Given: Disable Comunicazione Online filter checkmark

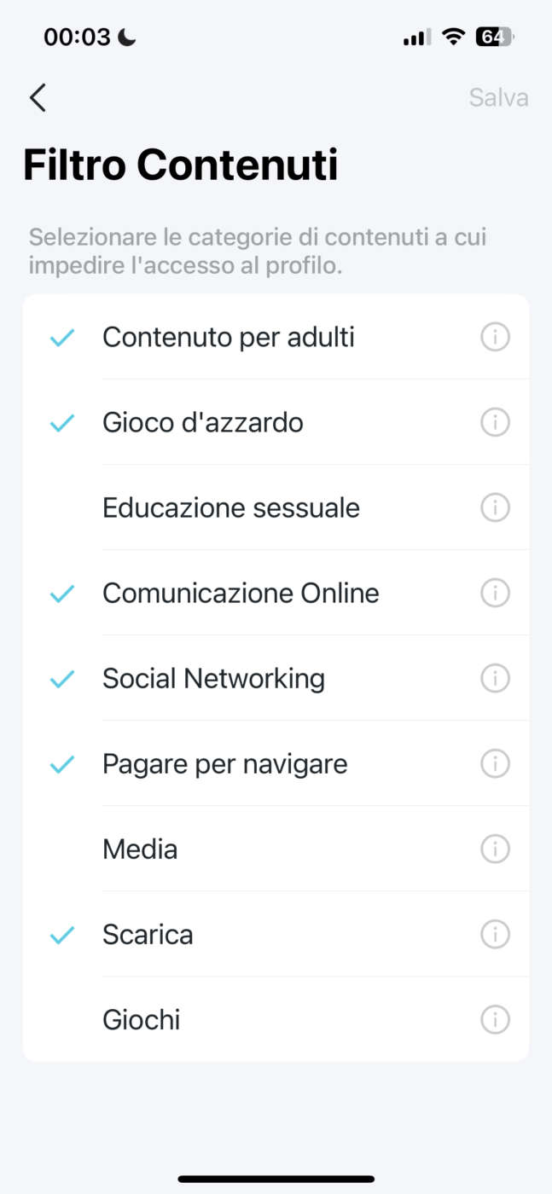Looking at the screenshot, I should point(62,594).
